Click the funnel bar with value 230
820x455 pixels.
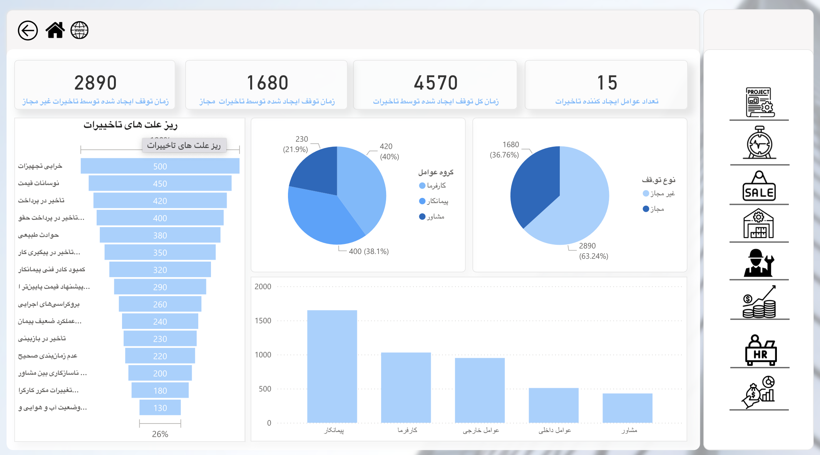(160, 339)
